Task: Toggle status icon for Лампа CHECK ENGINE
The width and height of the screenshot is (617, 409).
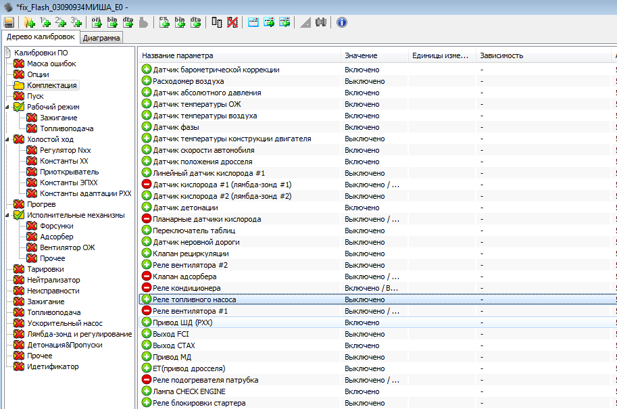Action: pyautogui.click(x=147, y=391)
